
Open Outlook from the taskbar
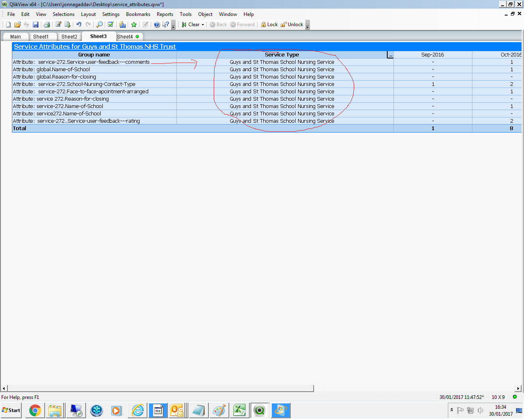pyautogui.click(x=177, y=410)
